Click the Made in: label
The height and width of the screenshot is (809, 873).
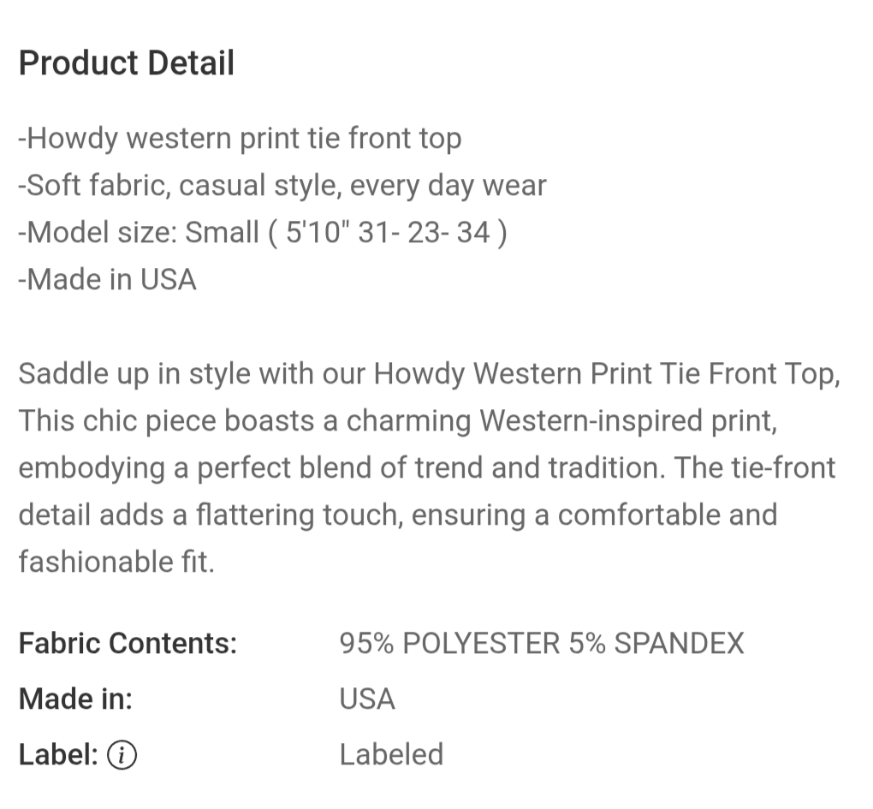pyautogui.click(x=75, y=699)
